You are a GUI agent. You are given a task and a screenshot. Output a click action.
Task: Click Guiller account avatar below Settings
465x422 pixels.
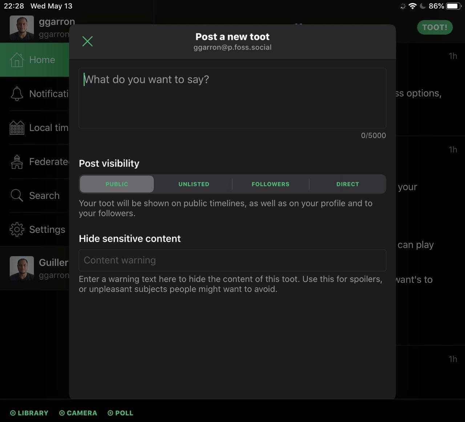tap(22, 268)
